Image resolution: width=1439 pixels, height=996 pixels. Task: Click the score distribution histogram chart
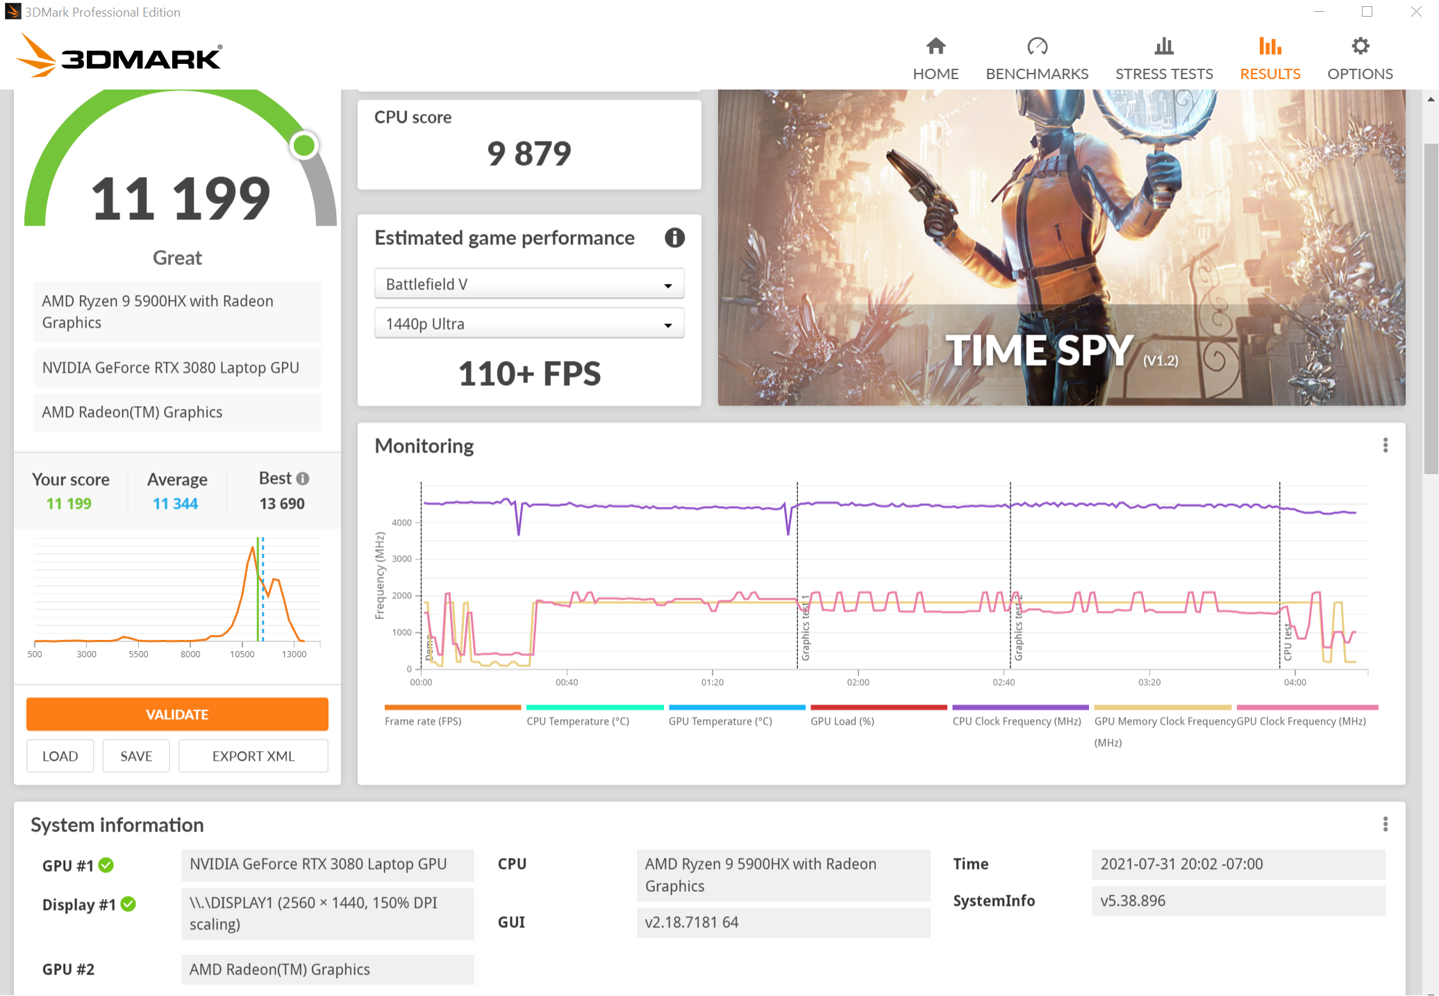[x=177, y=597]
